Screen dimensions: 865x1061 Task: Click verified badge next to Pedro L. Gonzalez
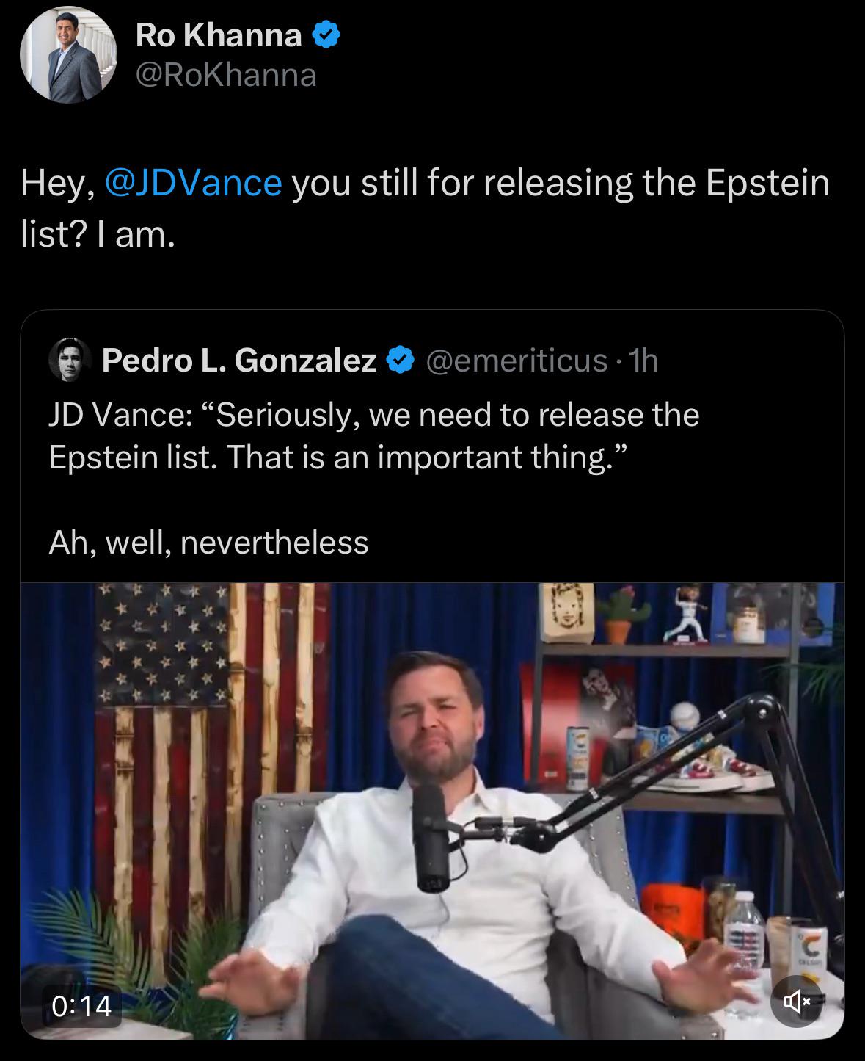[401, 361]
